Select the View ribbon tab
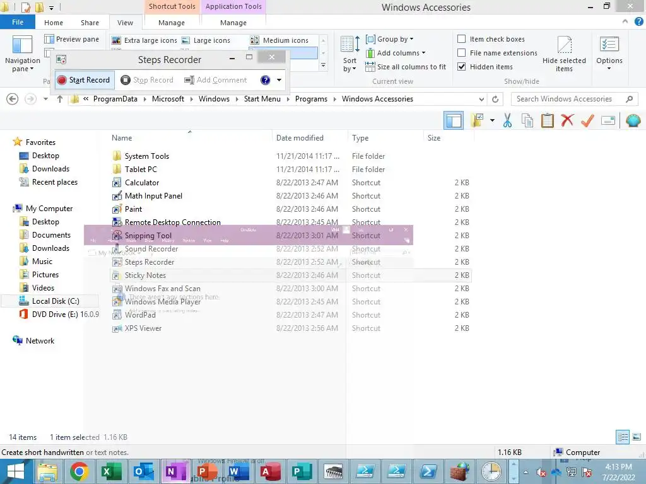 126,23
